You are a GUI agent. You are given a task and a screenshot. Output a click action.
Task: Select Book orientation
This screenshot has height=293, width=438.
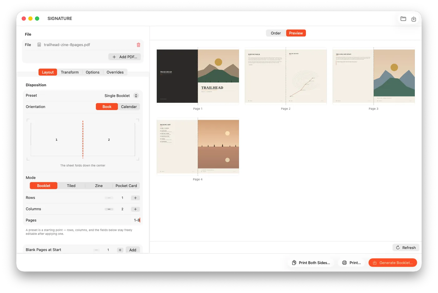(x=107, y=107)
